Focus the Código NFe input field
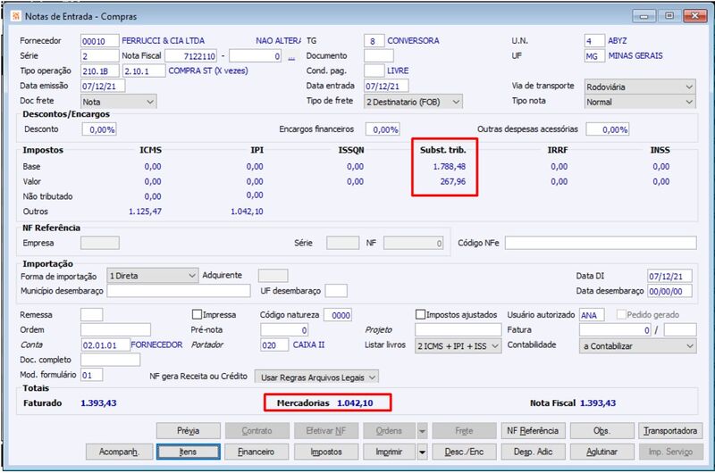The image size is (715, 473). click(601, 243)
